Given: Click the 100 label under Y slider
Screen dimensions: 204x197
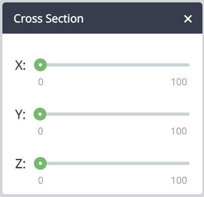Looking at the screenshot, I should (x=179, y=131).
